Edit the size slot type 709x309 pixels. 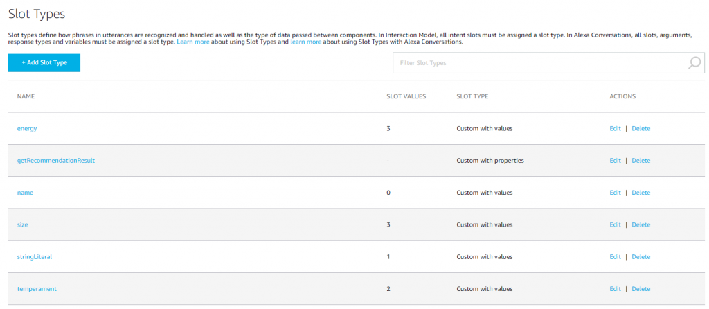615,225
